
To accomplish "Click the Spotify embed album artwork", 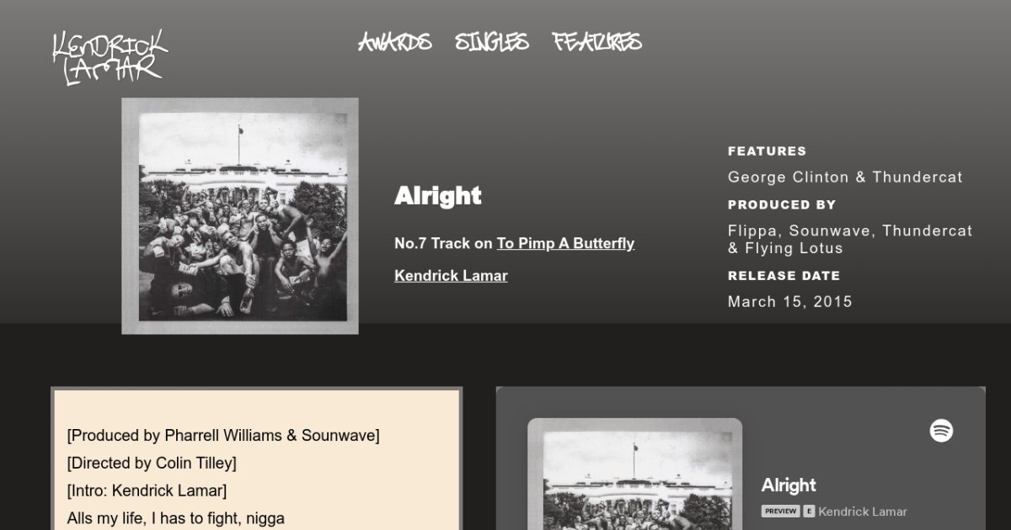I will click(634, 474).
